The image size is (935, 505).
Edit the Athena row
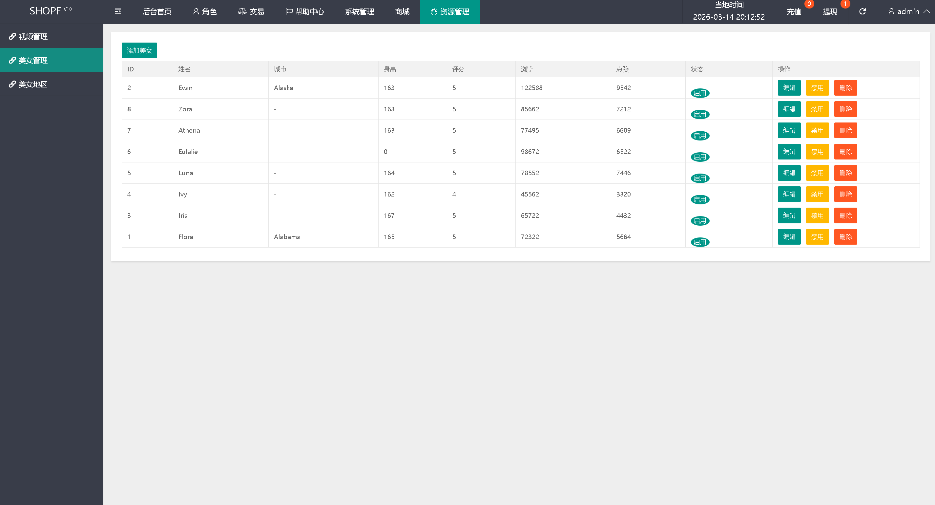[789, 130]
